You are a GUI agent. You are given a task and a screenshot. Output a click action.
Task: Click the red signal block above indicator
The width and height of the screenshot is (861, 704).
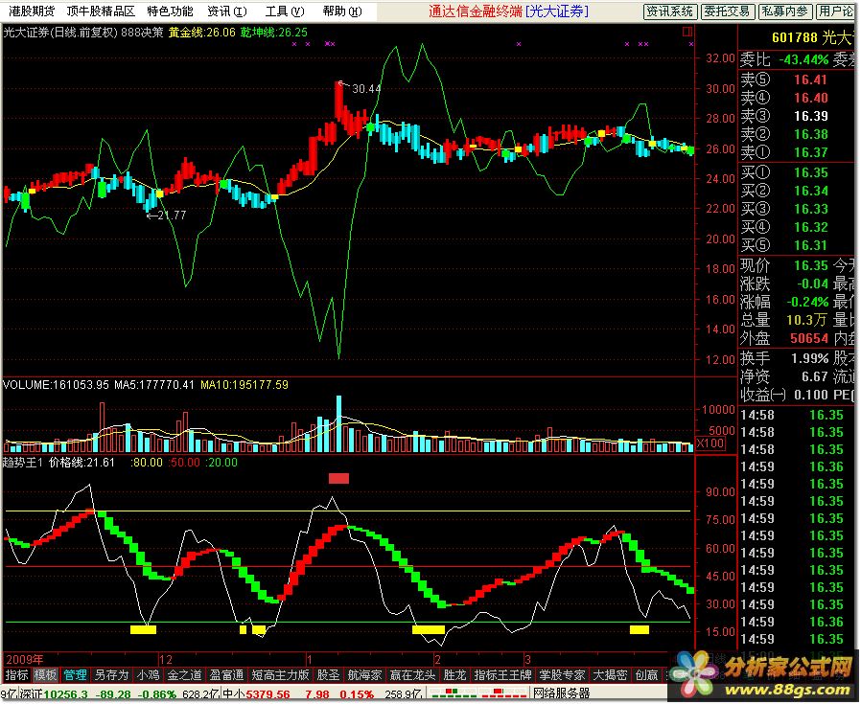(338, 479)
